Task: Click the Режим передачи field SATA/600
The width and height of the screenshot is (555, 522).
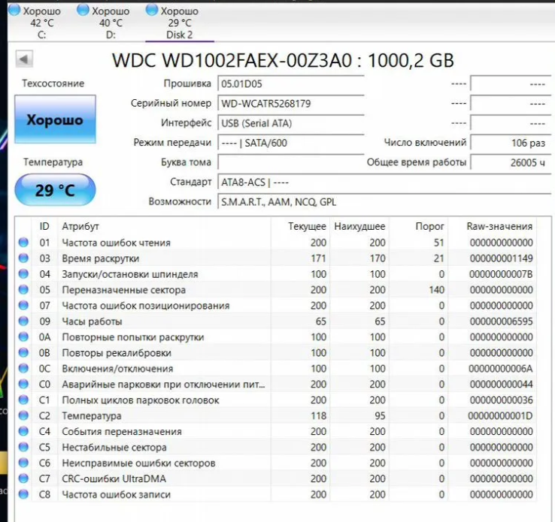Action: [x=290, y=143]
